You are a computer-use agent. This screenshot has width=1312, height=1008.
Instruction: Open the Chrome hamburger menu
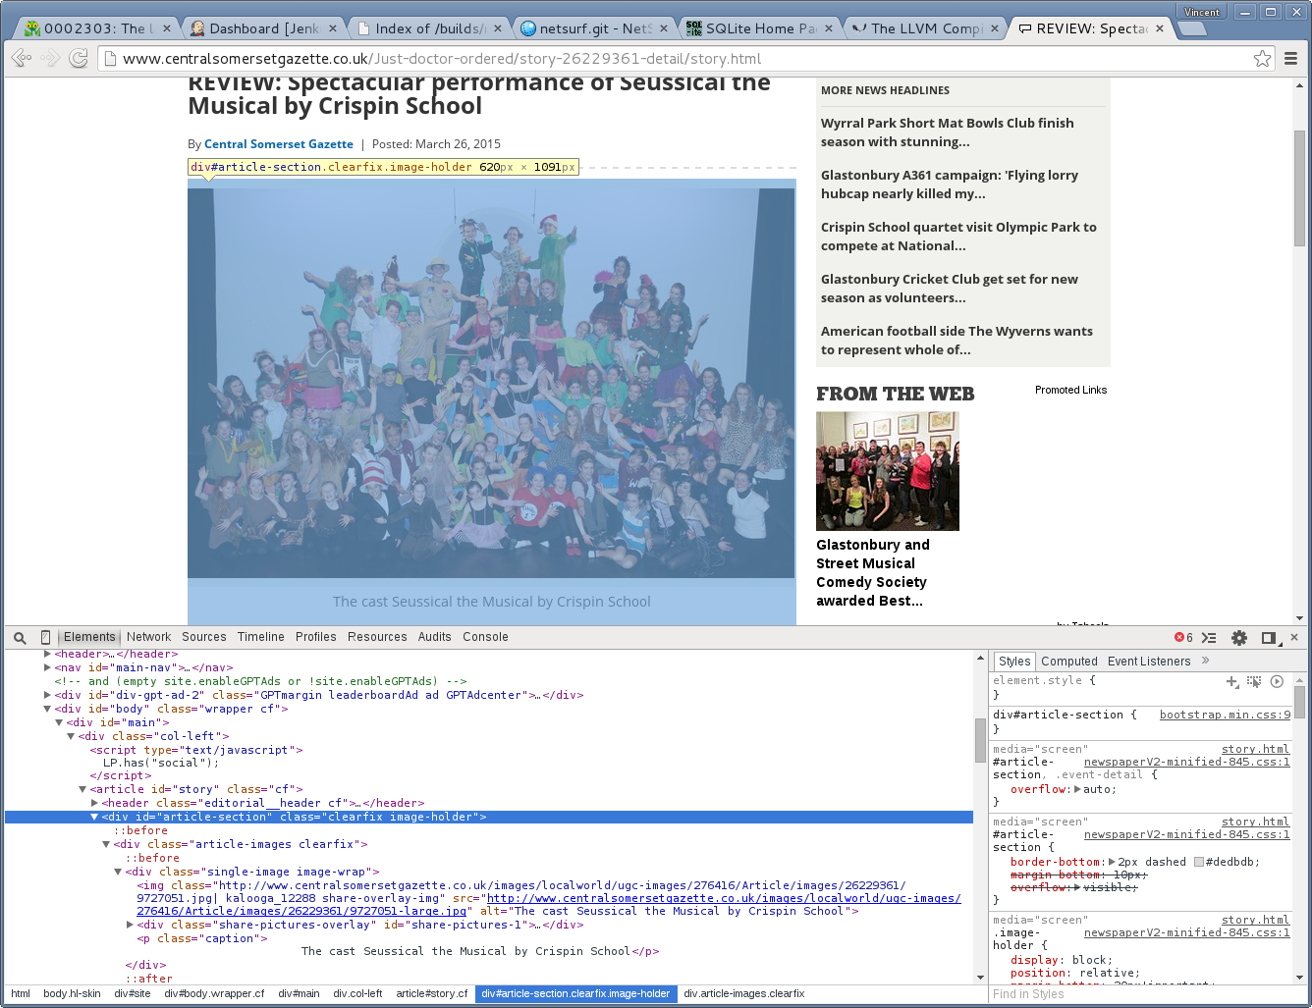(x=1291, y=59)
